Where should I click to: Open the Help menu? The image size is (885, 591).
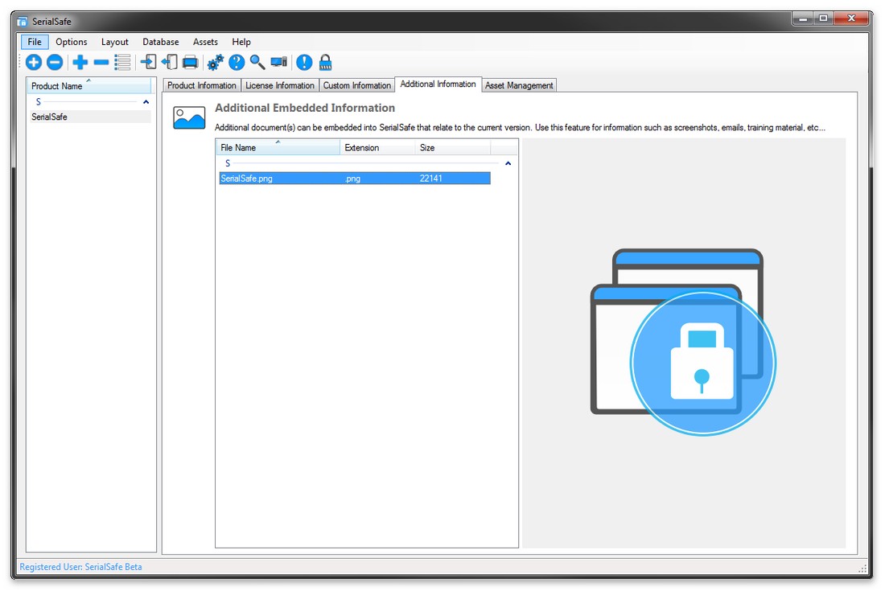tap(241, 42)
